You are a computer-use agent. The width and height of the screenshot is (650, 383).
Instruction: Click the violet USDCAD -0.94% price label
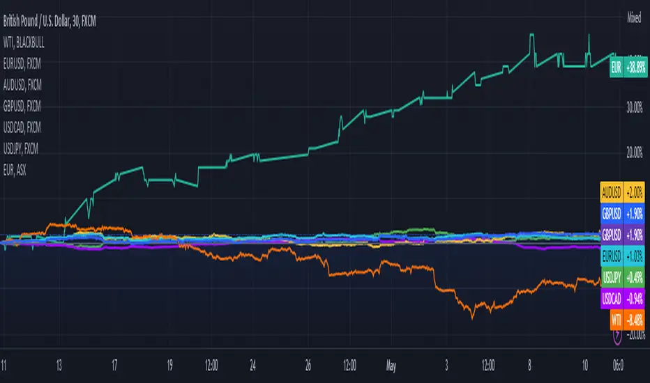622,299
